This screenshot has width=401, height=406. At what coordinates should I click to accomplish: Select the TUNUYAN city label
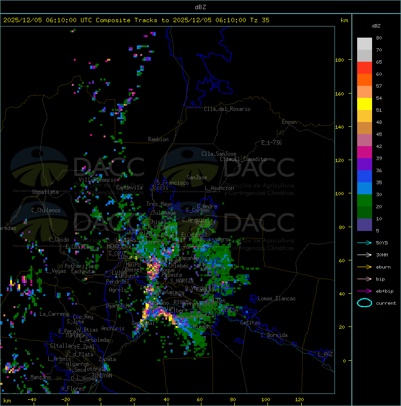pyautogui.click(x=102, y=376)
